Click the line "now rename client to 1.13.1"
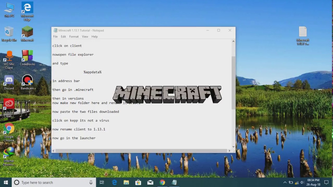 click(79, 129)
